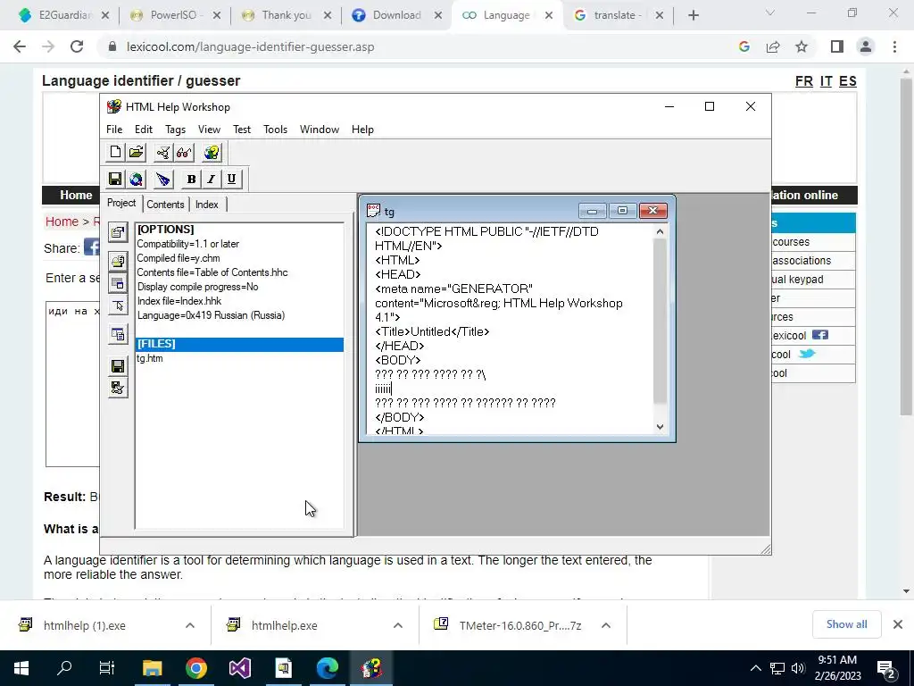
Task: Open Chrome three-dot menu
Action: click(x=894, y=46)
